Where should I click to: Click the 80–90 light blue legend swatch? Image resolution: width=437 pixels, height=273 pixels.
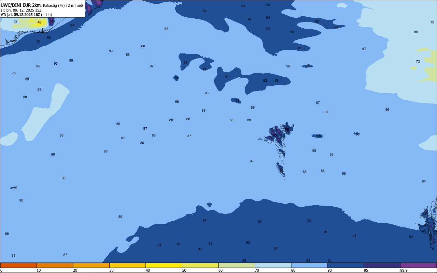point(309,265)
